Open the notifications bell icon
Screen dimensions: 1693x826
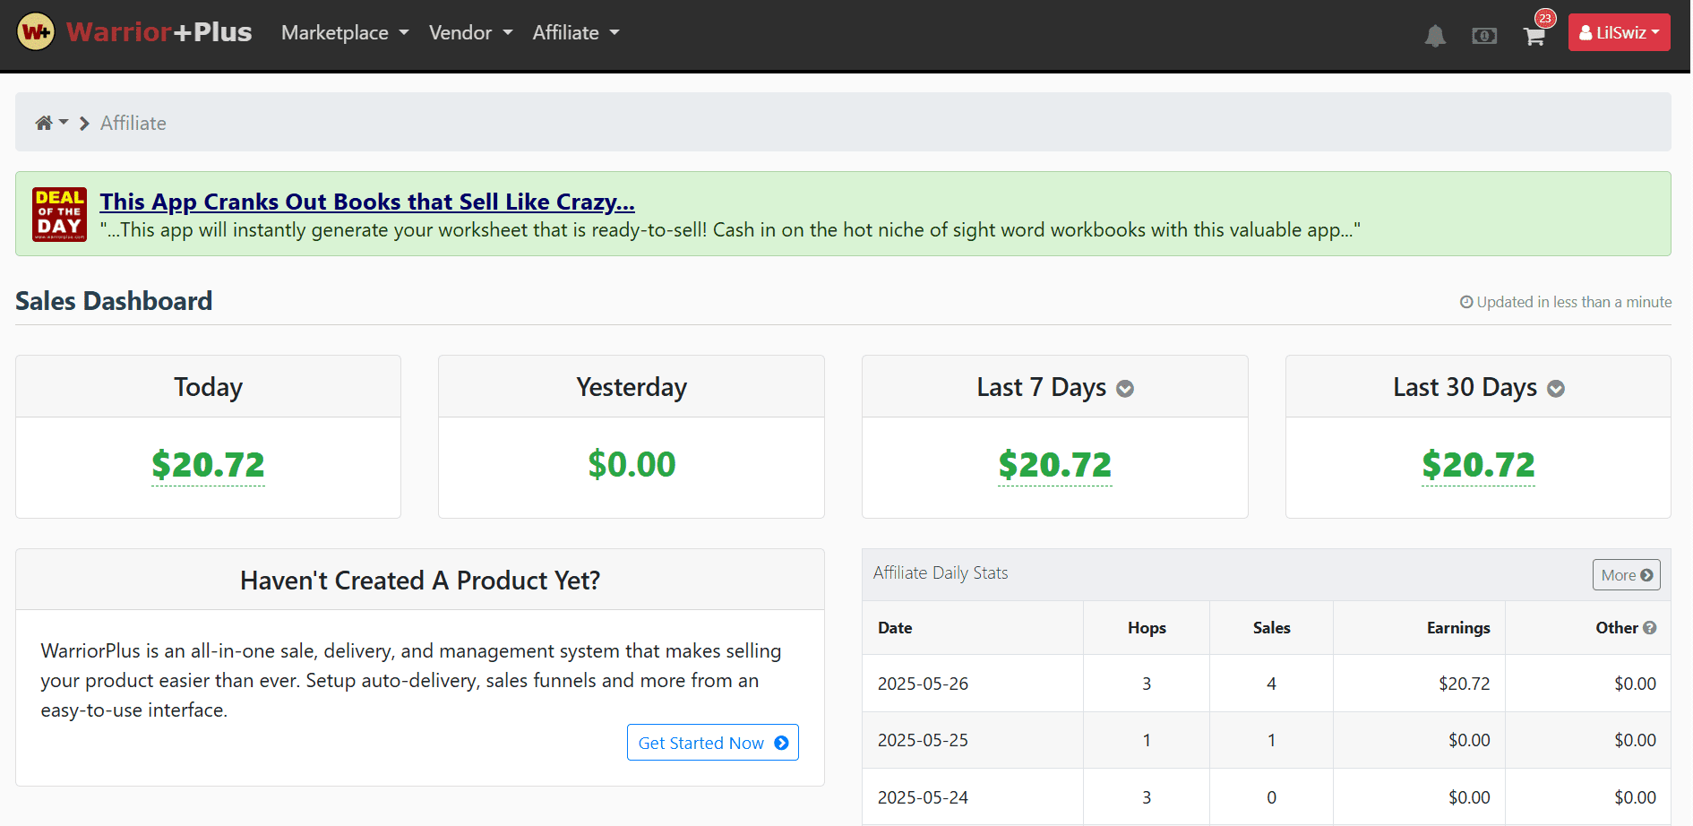[x=1435, y=36]
